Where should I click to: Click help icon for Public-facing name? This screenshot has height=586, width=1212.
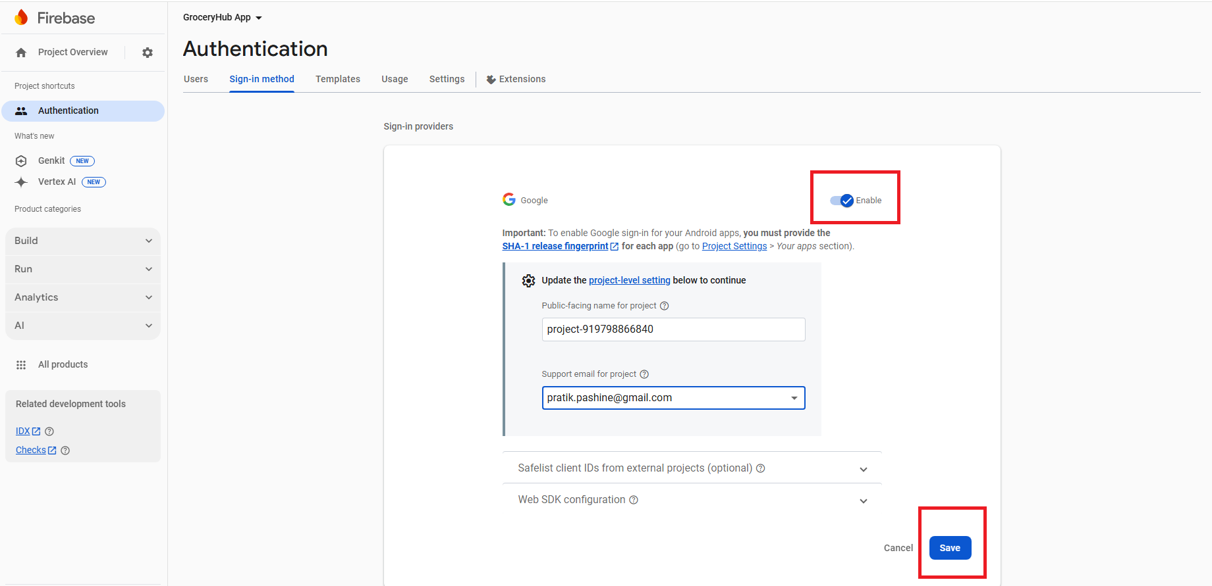click(665, 306)
